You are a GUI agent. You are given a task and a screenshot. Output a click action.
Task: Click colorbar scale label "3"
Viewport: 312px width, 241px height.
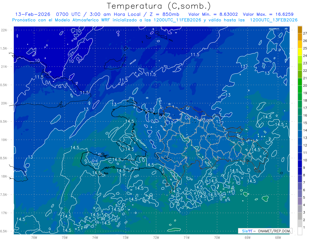tap(304, 213)
